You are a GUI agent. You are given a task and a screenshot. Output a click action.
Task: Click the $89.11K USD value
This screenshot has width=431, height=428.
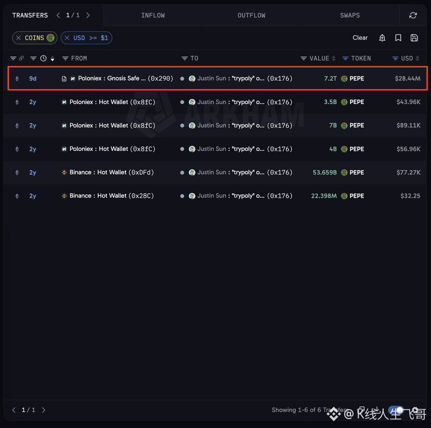click(408, 125)
